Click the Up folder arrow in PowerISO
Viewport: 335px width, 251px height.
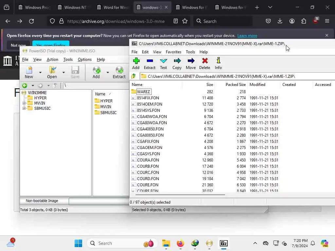pyautogui.click(x=55, y=86)
